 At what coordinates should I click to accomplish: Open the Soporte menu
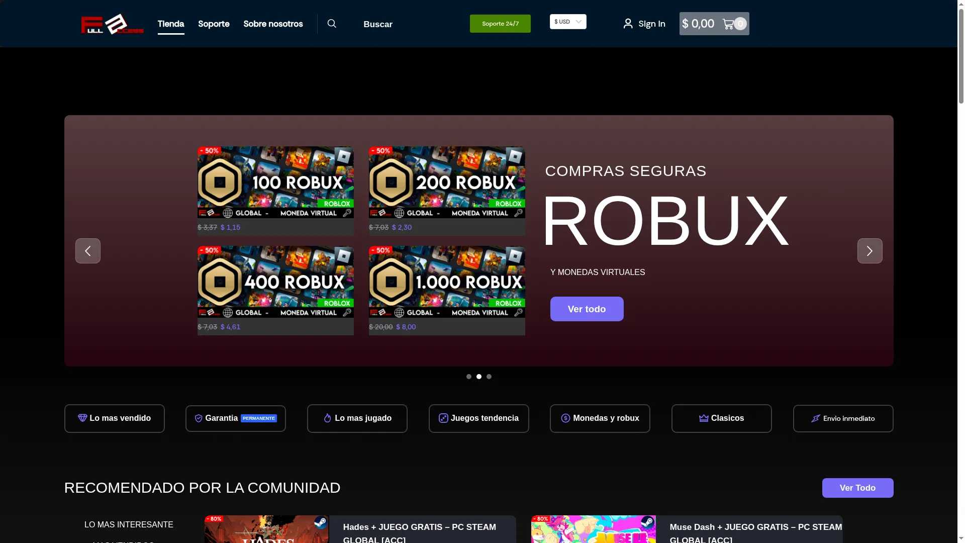click(214, 24)
